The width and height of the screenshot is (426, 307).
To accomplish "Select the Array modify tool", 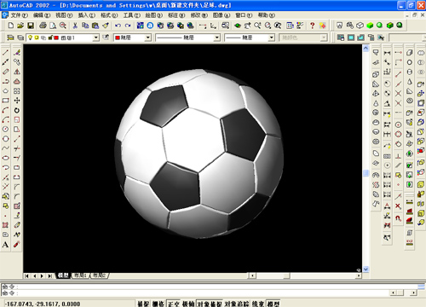I will tap(17, 91).
